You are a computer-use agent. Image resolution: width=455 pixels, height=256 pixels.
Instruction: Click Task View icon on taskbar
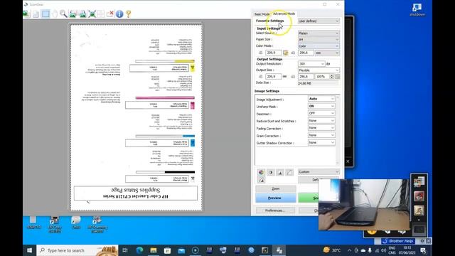pos(125,250)
